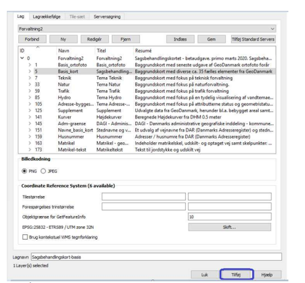Click the Fjern button
The image size is (305, 283).
(x=126, y=39)
